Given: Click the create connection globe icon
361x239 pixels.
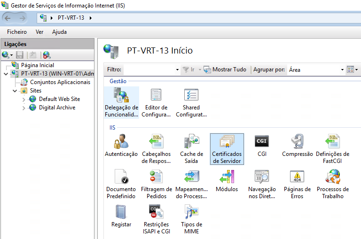Looking at the screenshot, I should tap(5, 55).
